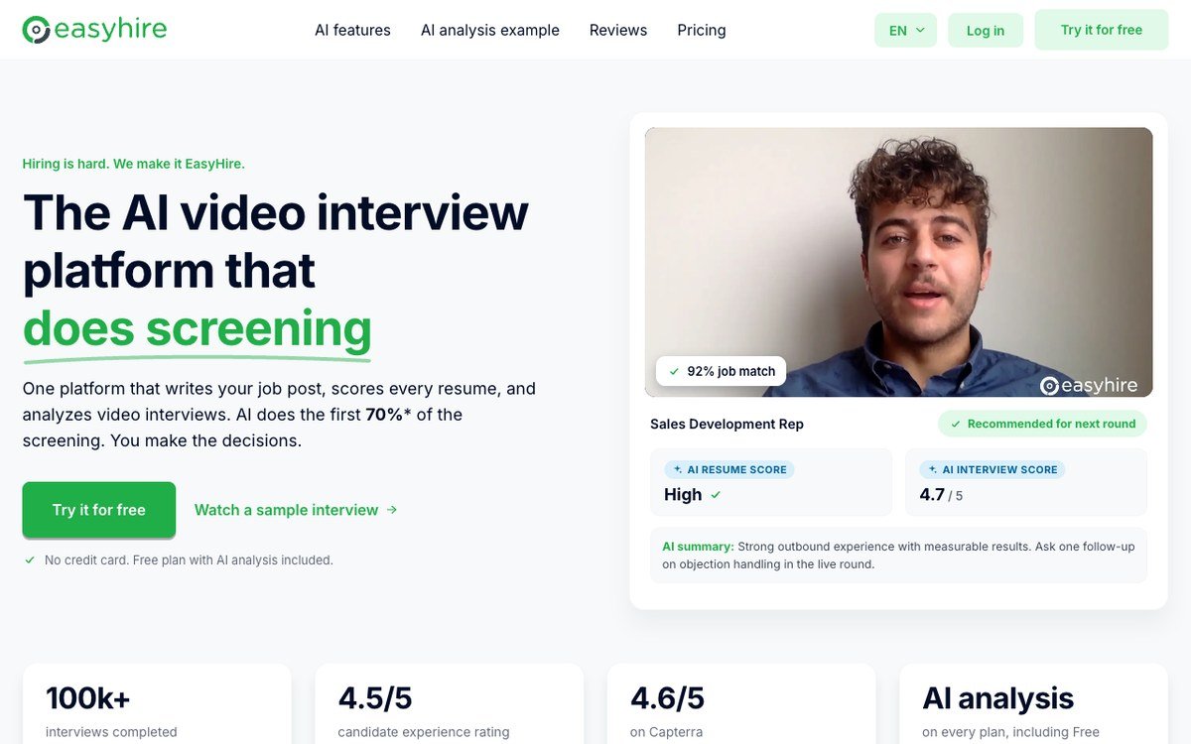
Task: Click 4.6/5 on Capterra stat
Action: pyautogui.click(x=741, y=704)
